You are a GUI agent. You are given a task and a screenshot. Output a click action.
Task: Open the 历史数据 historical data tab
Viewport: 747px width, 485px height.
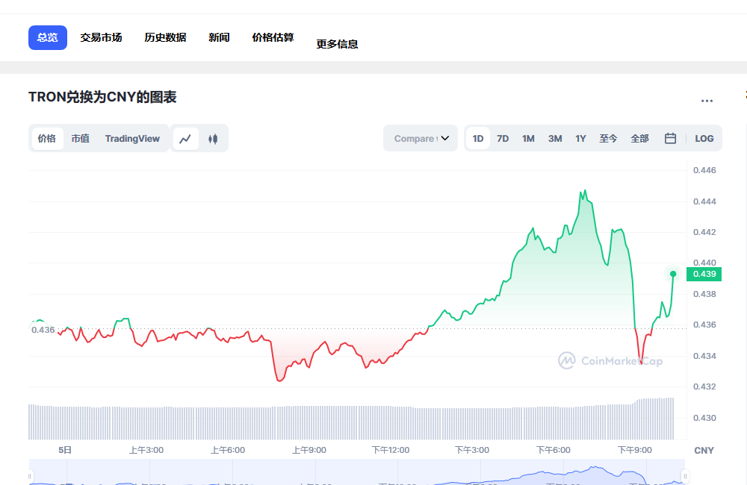click(x=165, y=37)
